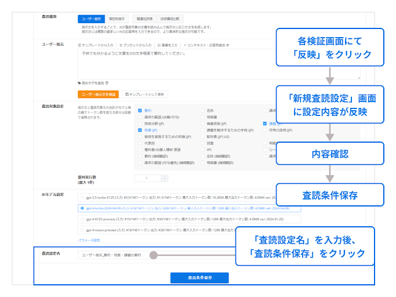Screen dimensions: 396x297
Task: Click the プリセットから入力 icon link
Action: [135, 45]
